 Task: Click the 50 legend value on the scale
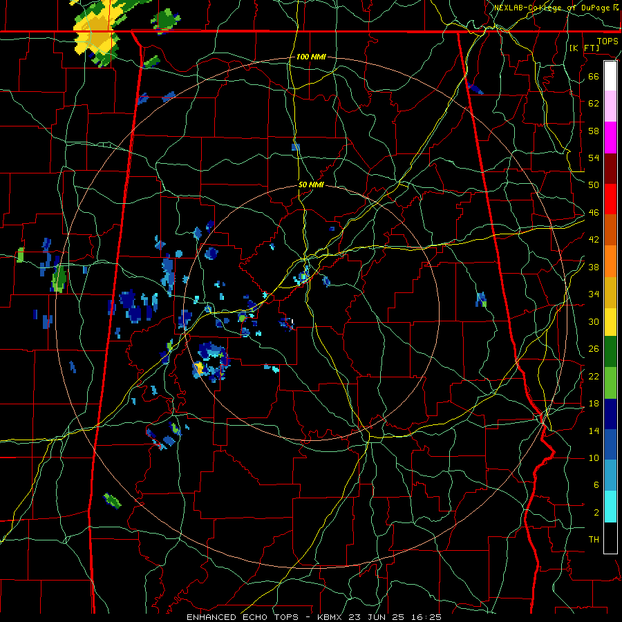point(594,185)
